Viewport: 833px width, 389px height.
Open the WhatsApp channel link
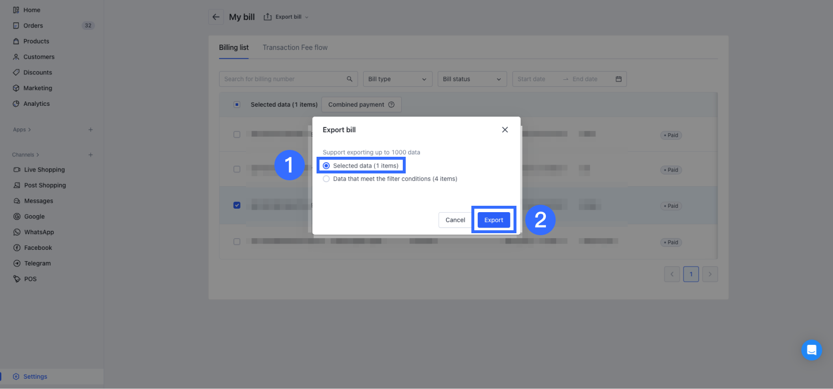pos(39,232)
